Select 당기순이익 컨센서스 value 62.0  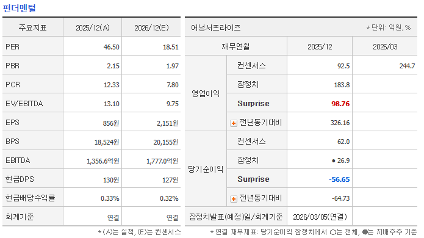coord(343,142)
